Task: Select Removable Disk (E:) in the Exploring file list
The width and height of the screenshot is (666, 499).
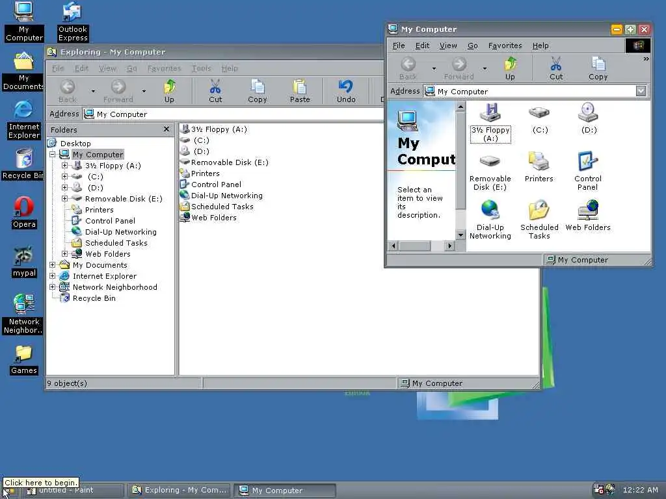Action: (224, 162)
